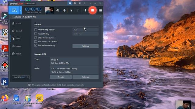
Task: Click the 00:00:05 recording timer
Action: click(x=33, y=9)
